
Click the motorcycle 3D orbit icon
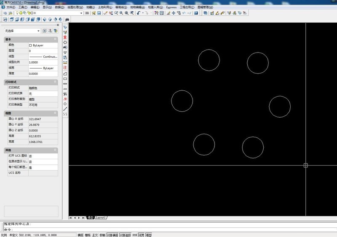pos(67,19)
